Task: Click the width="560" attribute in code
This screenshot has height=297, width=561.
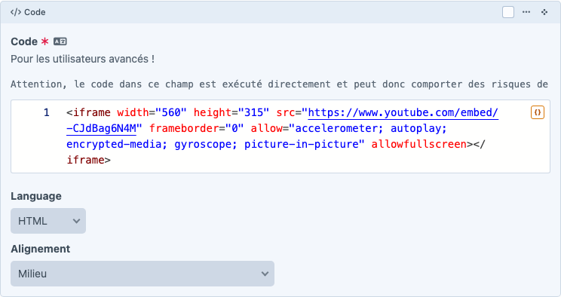Action: [x=152, y=113]
